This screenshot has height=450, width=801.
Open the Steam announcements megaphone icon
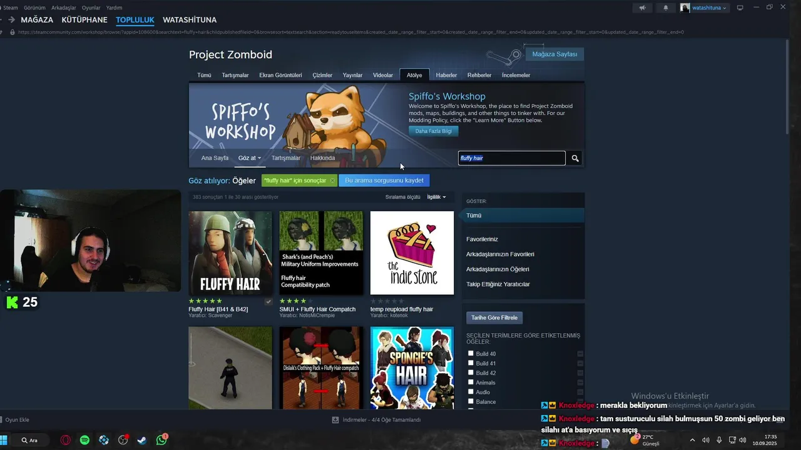pos(642,7)
